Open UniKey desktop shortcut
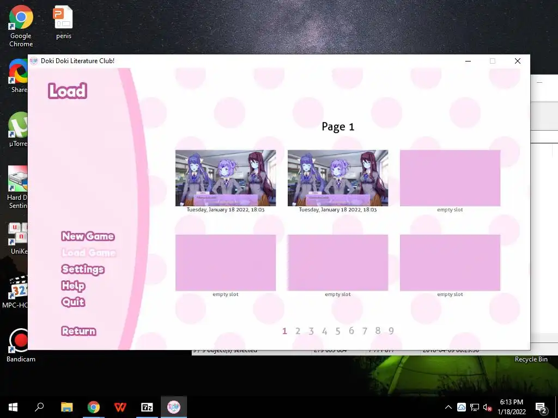This screenshot has height=418, width=558. (18, 239)
